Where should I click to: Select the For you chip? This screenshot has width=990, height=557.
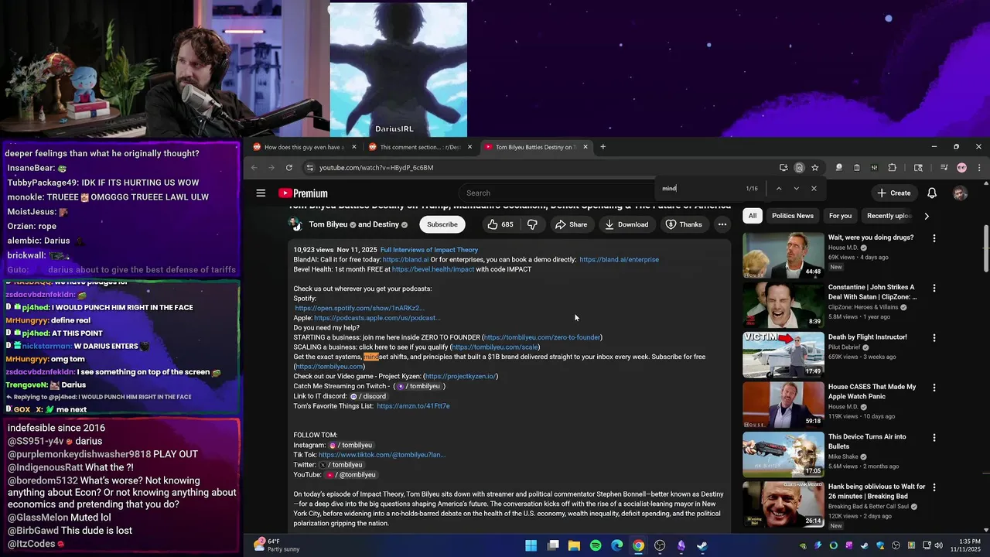pos(840,216)
